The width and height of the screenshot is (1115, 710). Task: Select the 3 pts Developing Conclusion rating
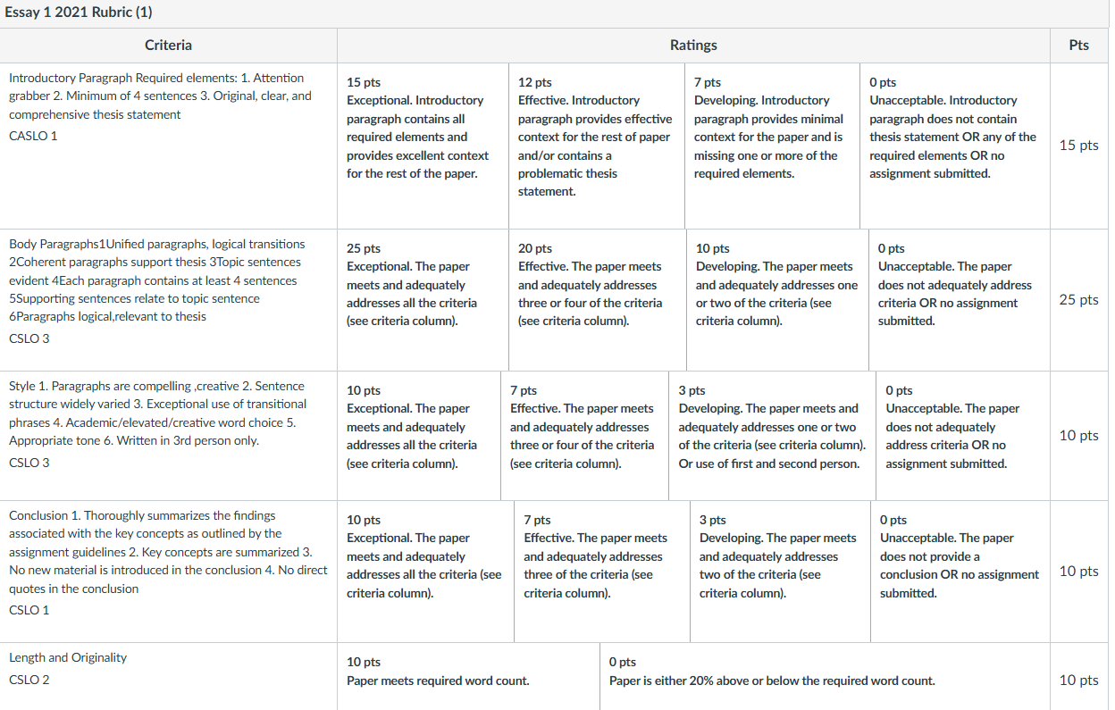point(780,572)
